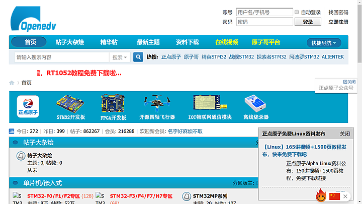Click the RT1052教程免费下载 red announcement

79,73
